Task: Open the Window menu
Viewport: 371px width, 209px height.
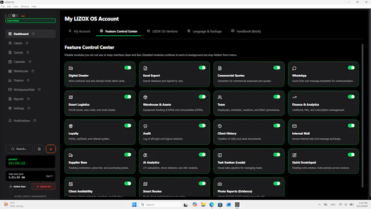Action: coord(25,7)
